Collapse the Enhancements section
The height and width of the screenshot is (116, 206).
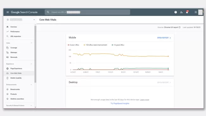(x=31, y=85)
